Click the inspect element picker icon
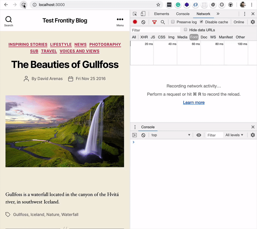Viewport: 257px width, 229px height. click(x=135, y=14)
